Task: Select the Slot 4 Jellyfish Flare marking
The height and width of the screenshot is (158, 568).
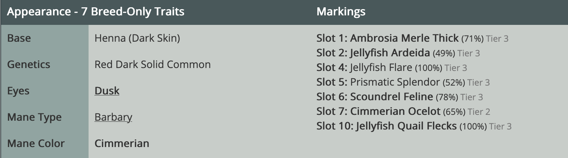Action: point(392,68)
